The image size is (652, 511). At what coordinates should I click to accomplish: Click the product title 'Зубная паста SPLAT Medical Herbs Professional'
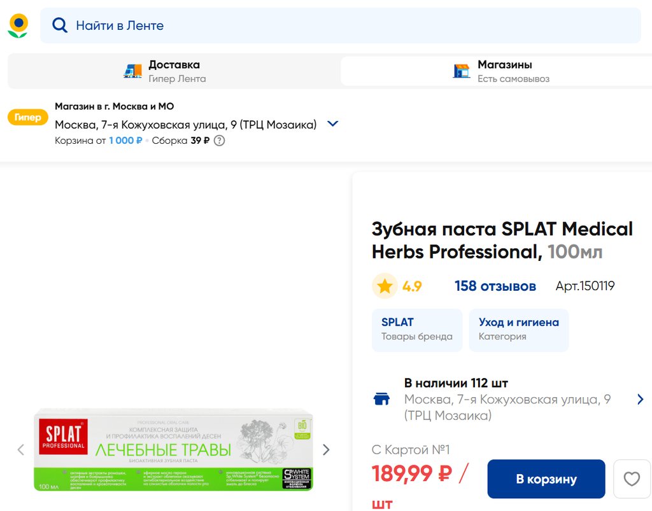[502, 240]
